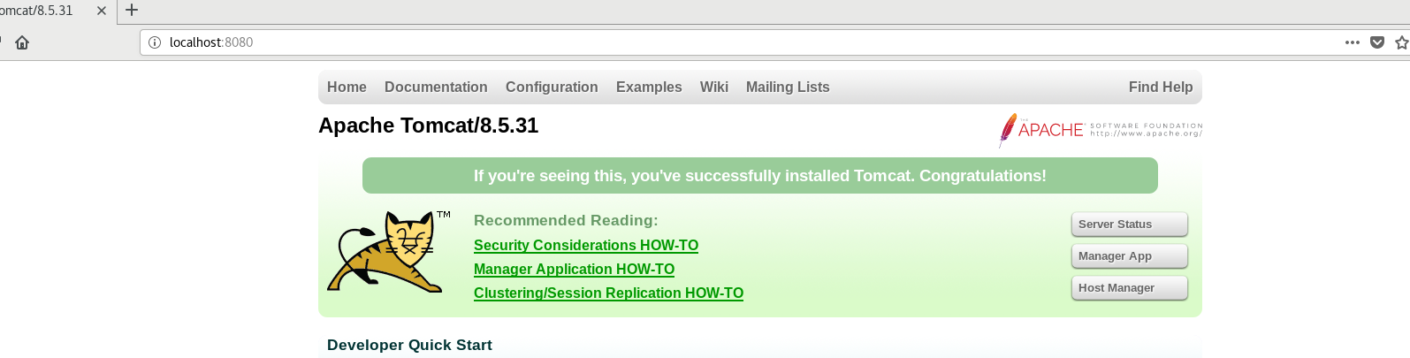The width and height of the screenshot is (1410, 358).
Task: Click the Apache Software Foundation logo
Action: (x=1101, y=130)
